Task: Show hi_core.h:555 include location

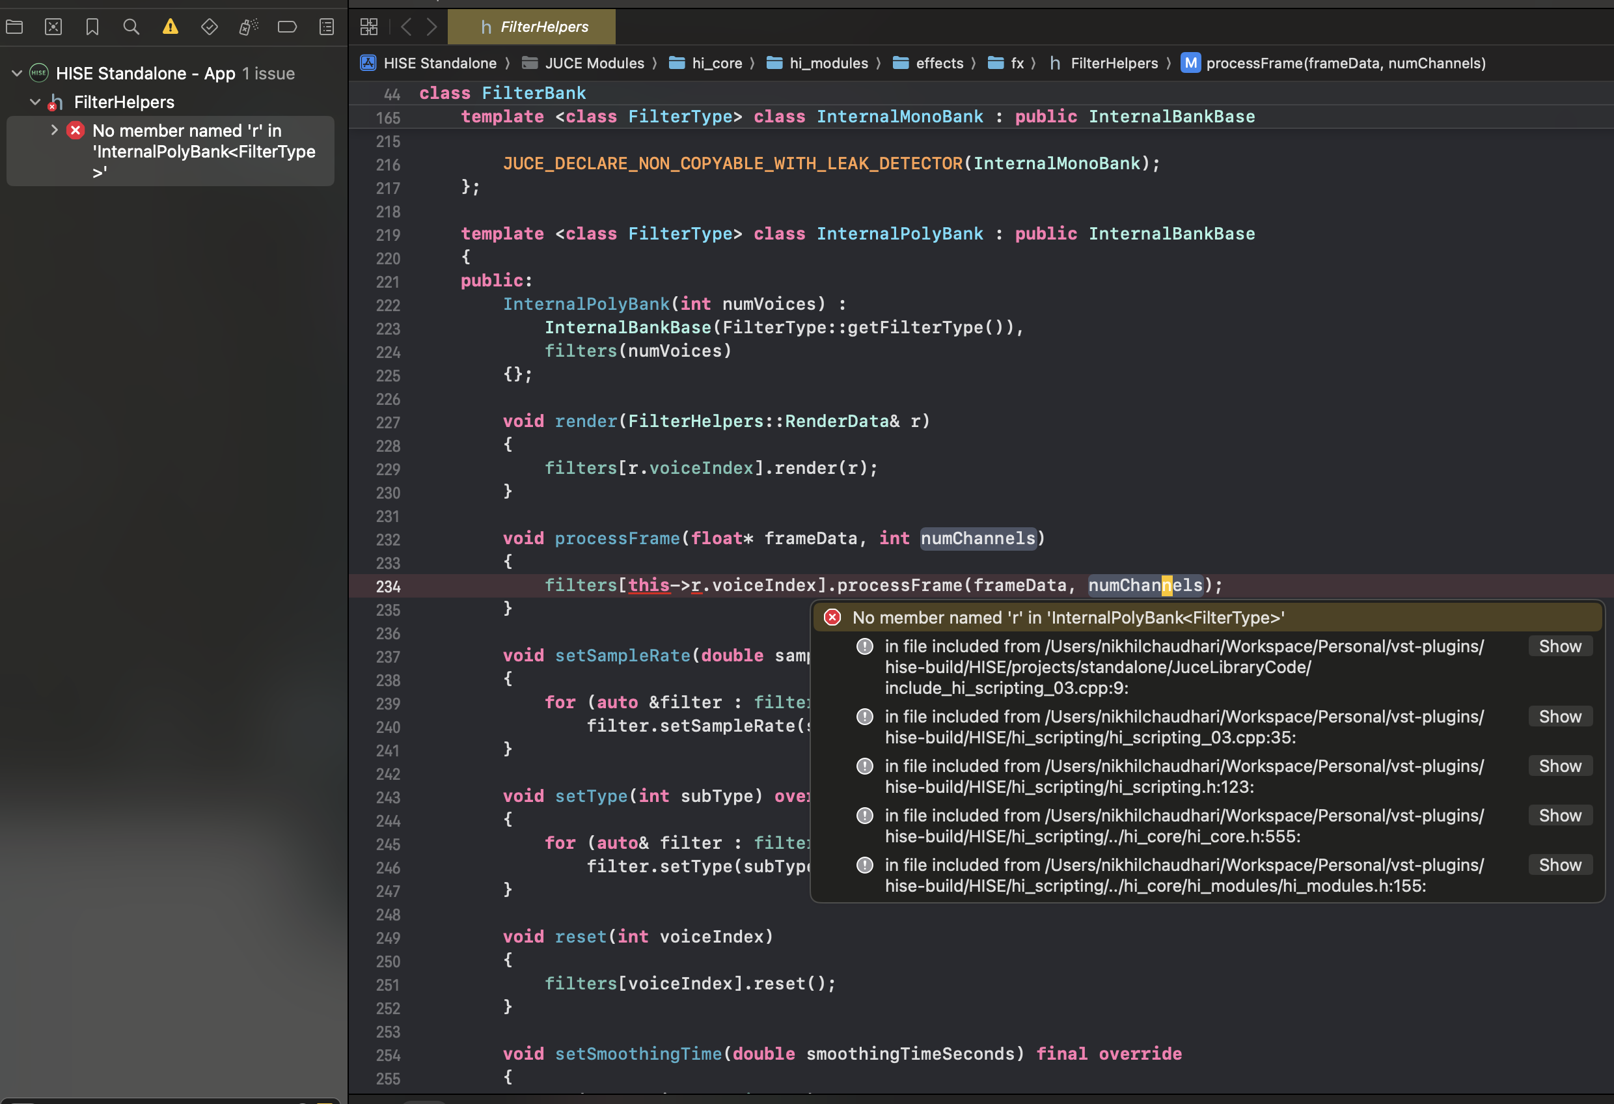Action: pos(1560,815)
